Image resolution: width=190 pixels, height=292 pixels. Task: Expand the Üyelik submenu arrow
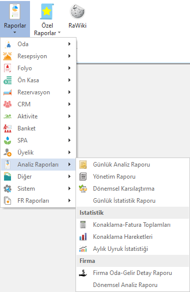pyautogui.click(x=69, y=153)
